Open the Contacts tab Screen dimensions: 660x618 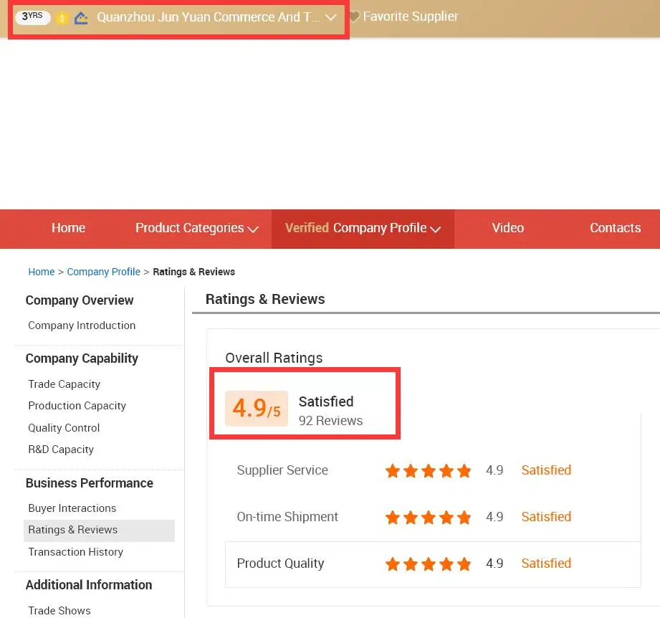point(615,227)
